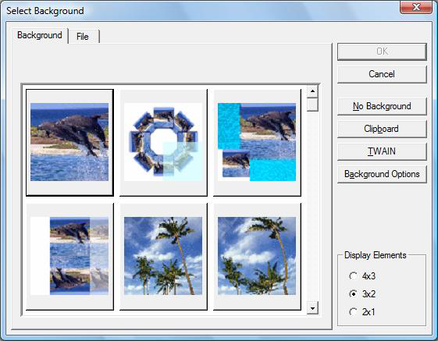Select the curved fisheye palm trees background

tap(257, 257)
